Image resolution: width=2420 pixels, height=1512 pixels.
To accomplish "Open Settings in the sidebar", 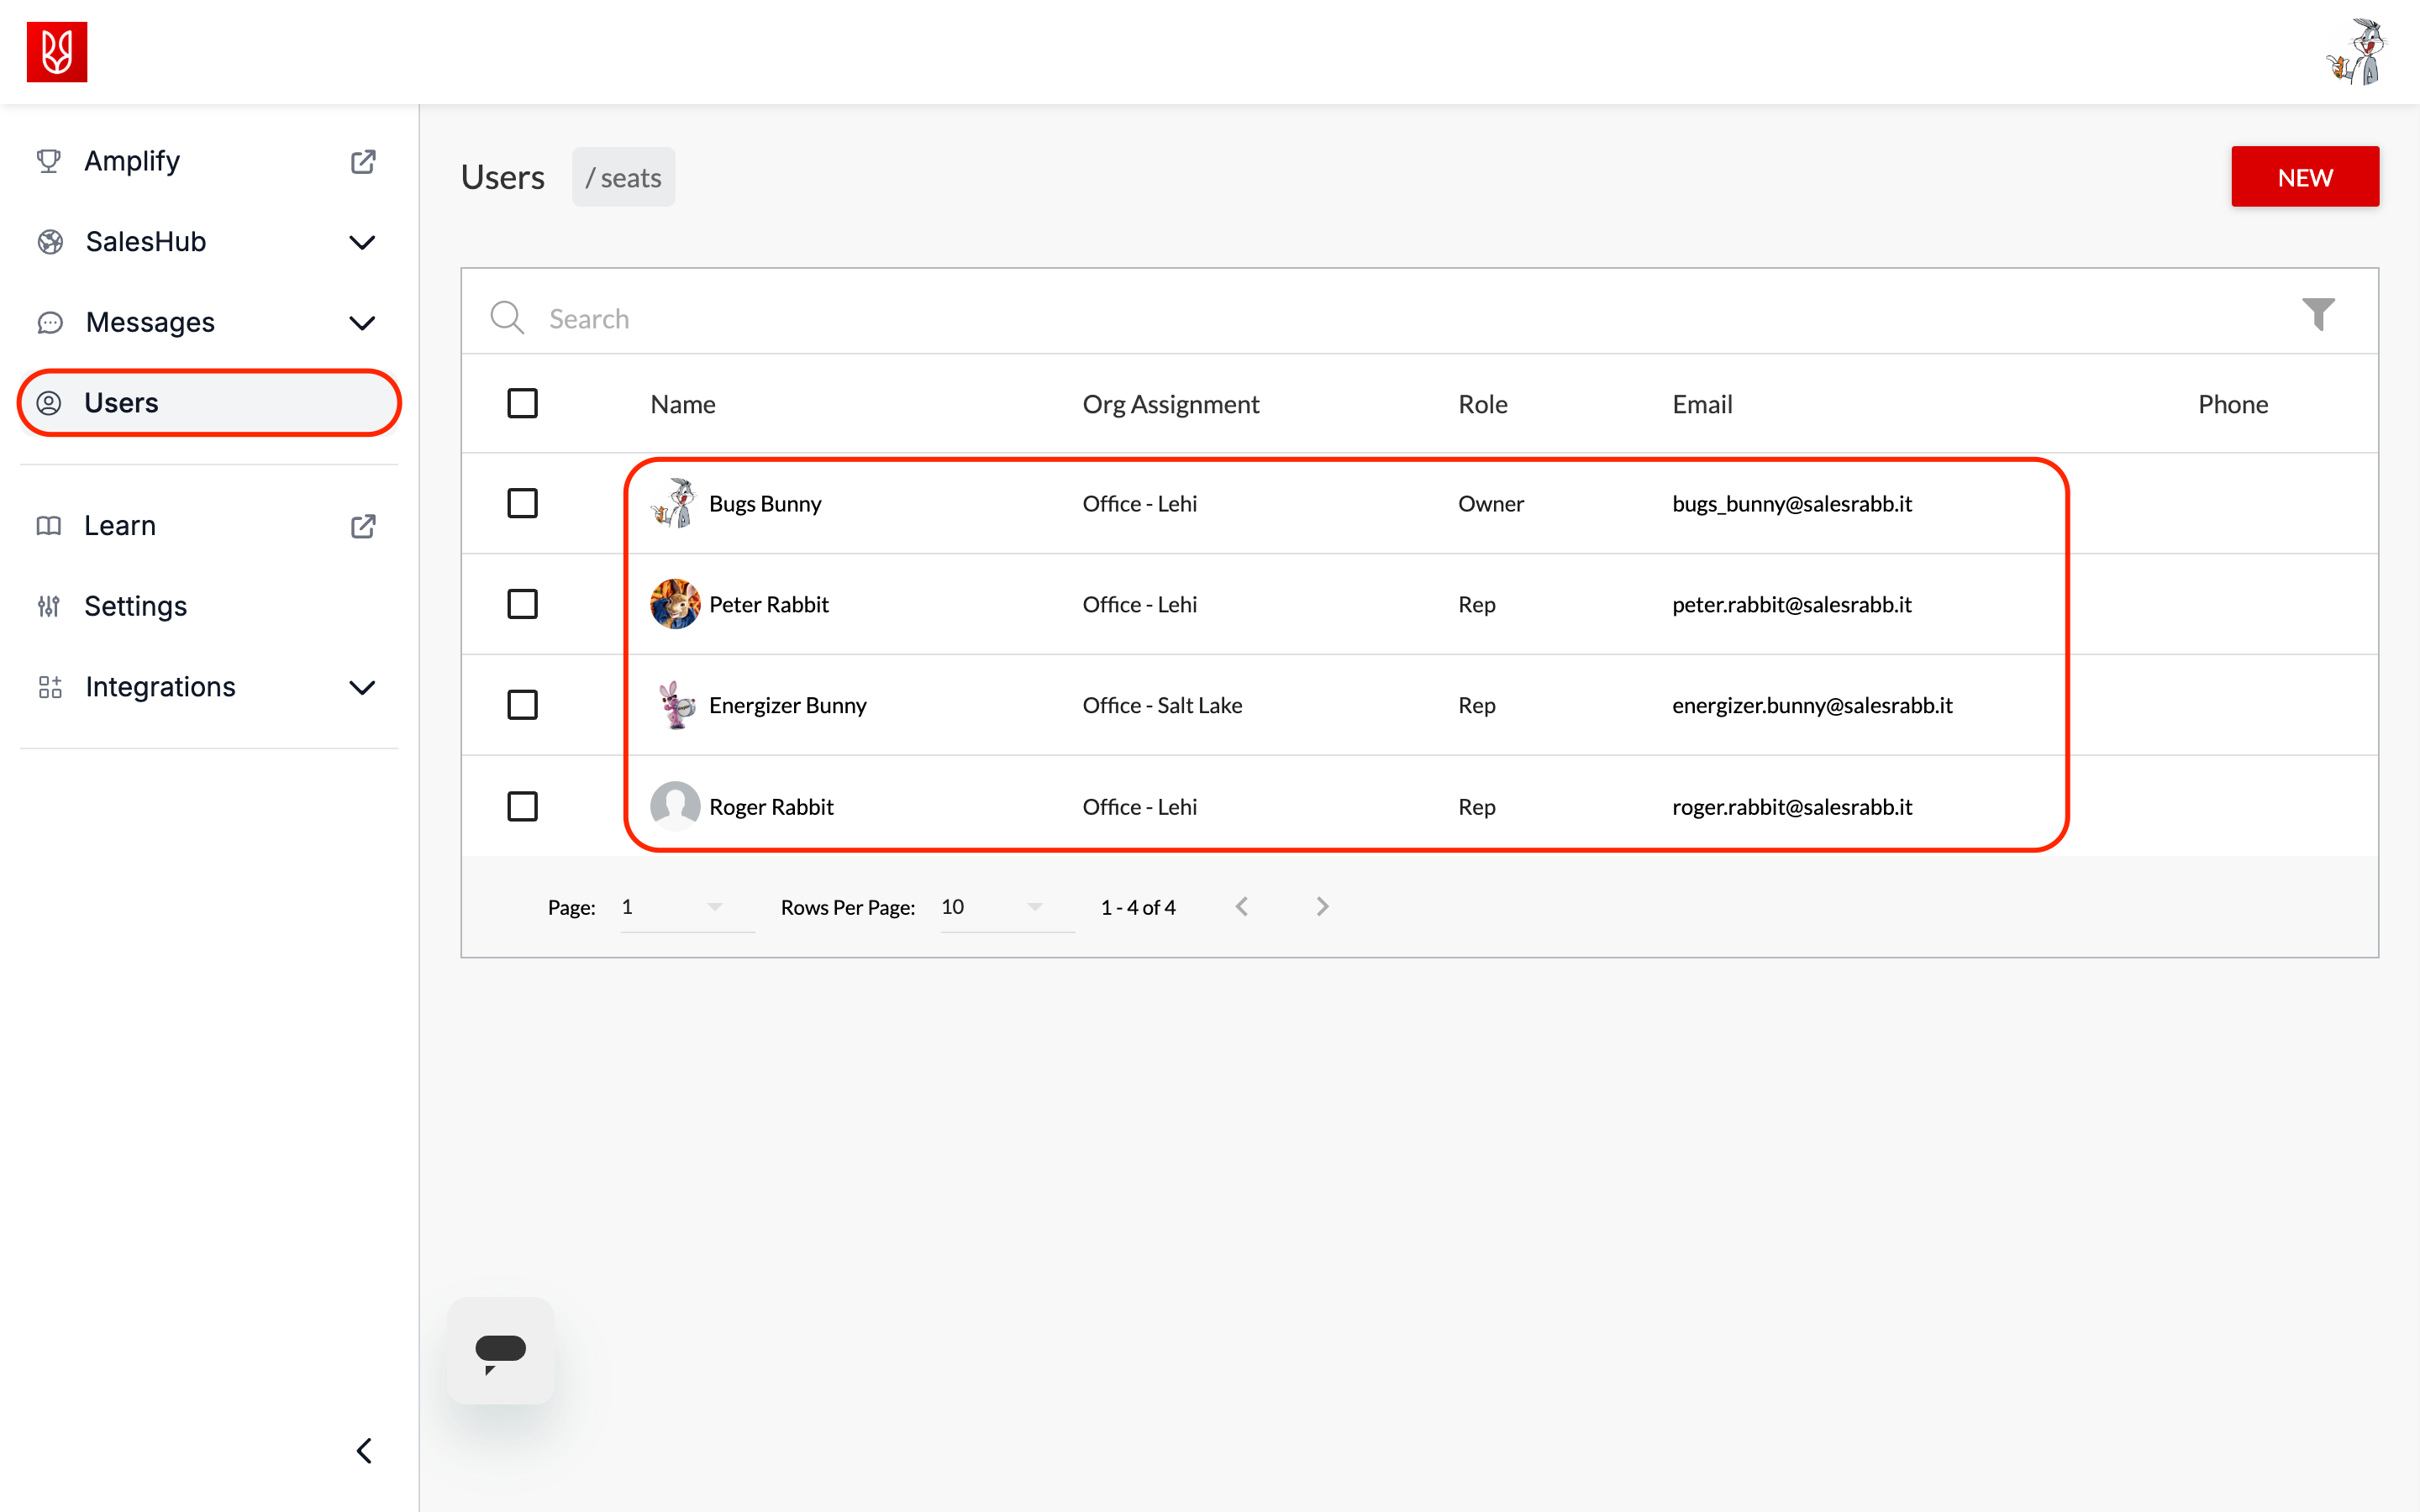I will click(135, 606).
